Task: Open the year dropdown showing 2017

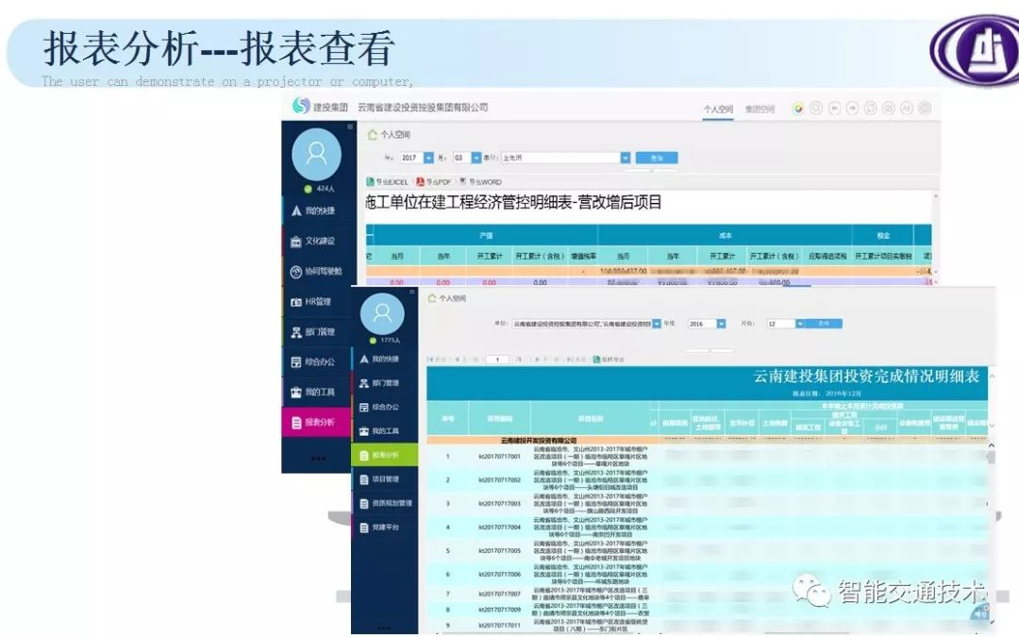Action: click(x=428, y=158)
